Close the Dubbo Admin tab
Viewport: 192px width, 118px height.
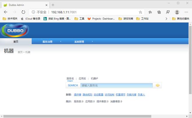point(46,5)
